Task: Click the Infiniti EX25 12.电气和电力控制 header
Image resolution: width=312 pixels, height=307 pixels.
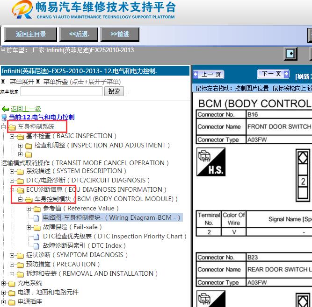Action: click(95, 71)
